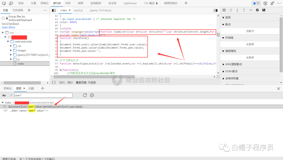The height and width of the screenshot is (160, 283).
Task: Open 文件系统 navigator tab
Action: click(x=18, y=10)
